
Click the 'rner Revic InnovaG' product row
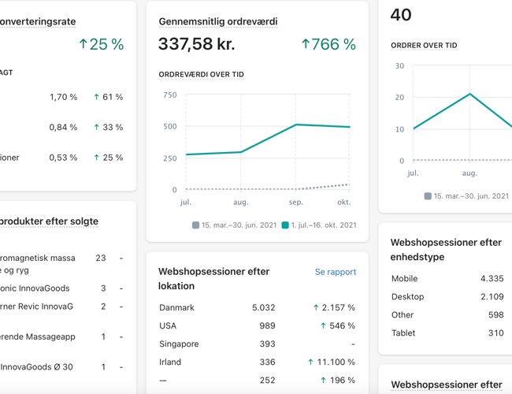tap(61, 307)
